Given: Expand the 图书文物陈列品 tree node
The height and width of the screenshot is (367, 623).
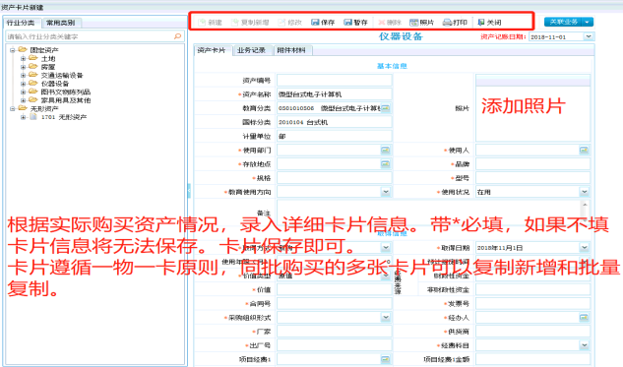Looking at the screenshot, I should [23, 92].
